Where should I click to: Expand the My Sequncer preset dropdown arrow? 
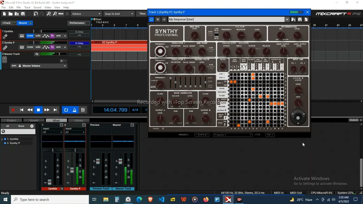click(287, 20)
